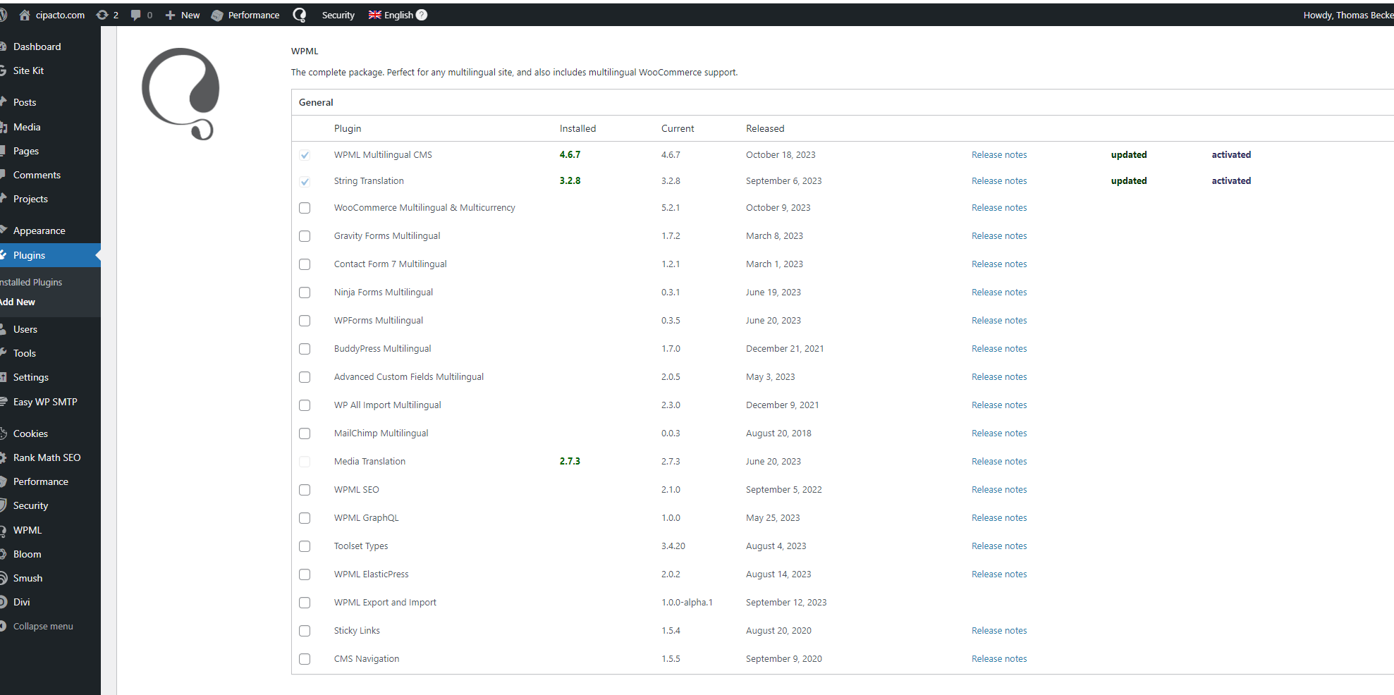Viewport: 1394px width, 695px height.
Task: Tick the Contact Form 7 Multilingual checkbox
Action: pyautogui.click(x=305, y=264)
